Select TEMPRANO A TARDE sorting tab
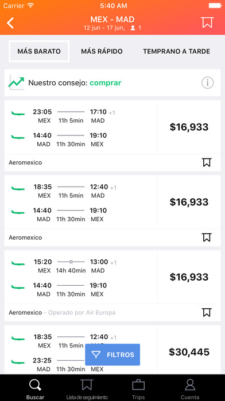 pos(177,51)
